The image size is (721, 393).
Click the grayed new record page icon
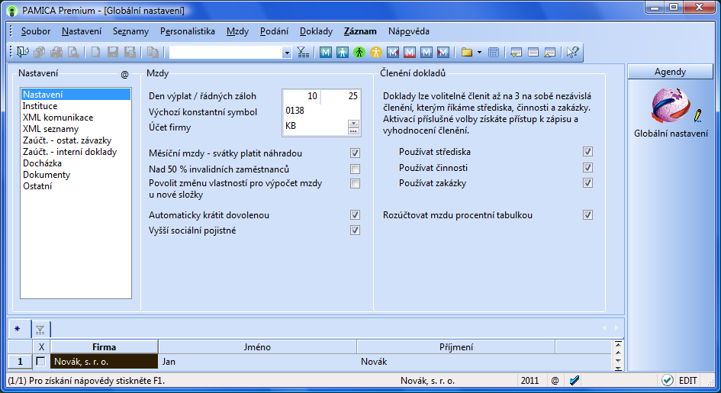[95, 53]
